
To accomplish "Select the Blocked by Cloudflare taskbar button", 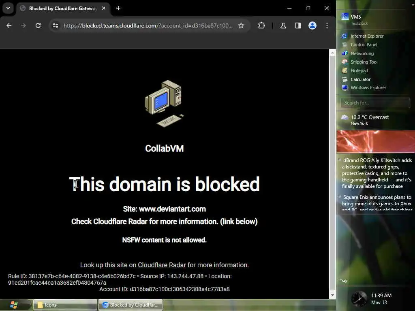I will click(130, 305).
